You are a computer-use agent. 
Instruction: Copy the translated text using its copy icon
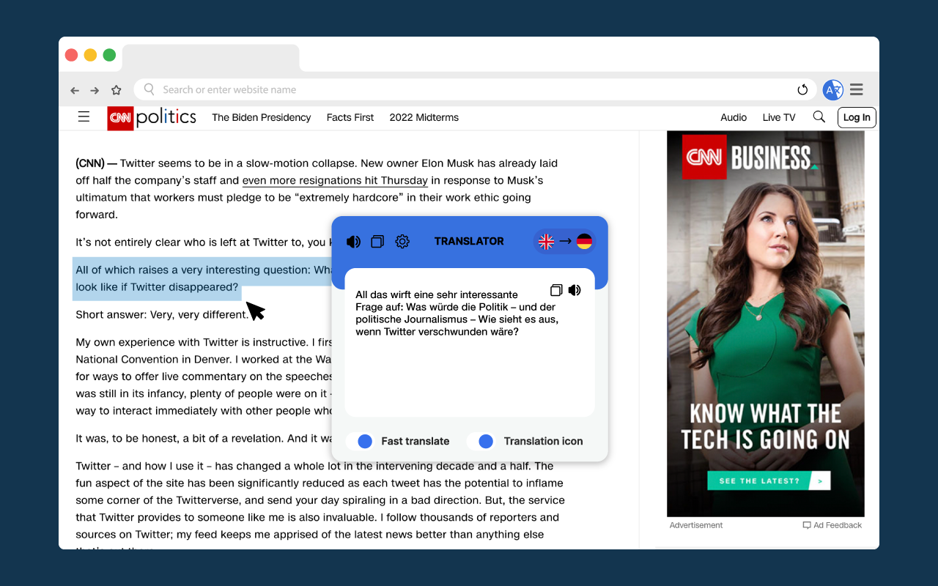(555, 289)
